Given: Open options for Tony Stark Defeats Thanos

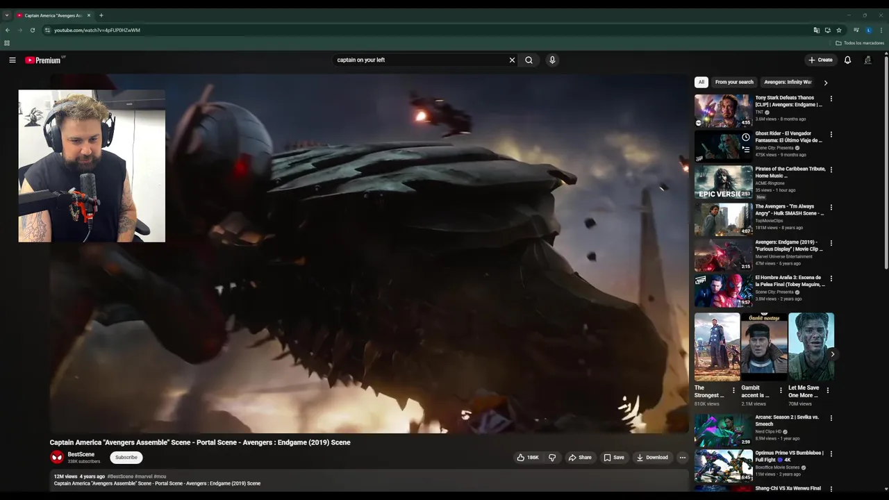Looking at the screenshot, I should [831, 99].
